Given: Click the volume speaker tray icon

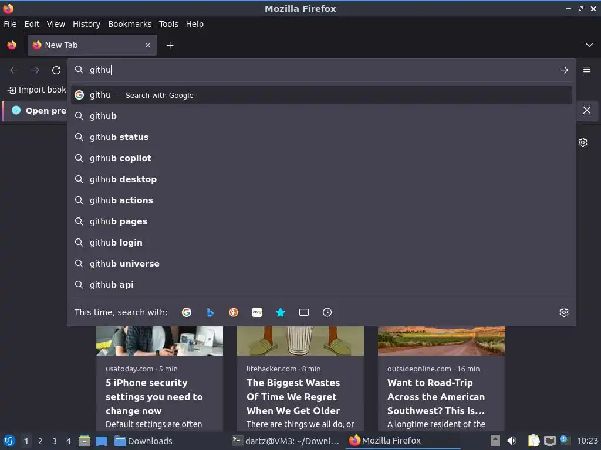Looking at the screenshot, I should 512,441.
